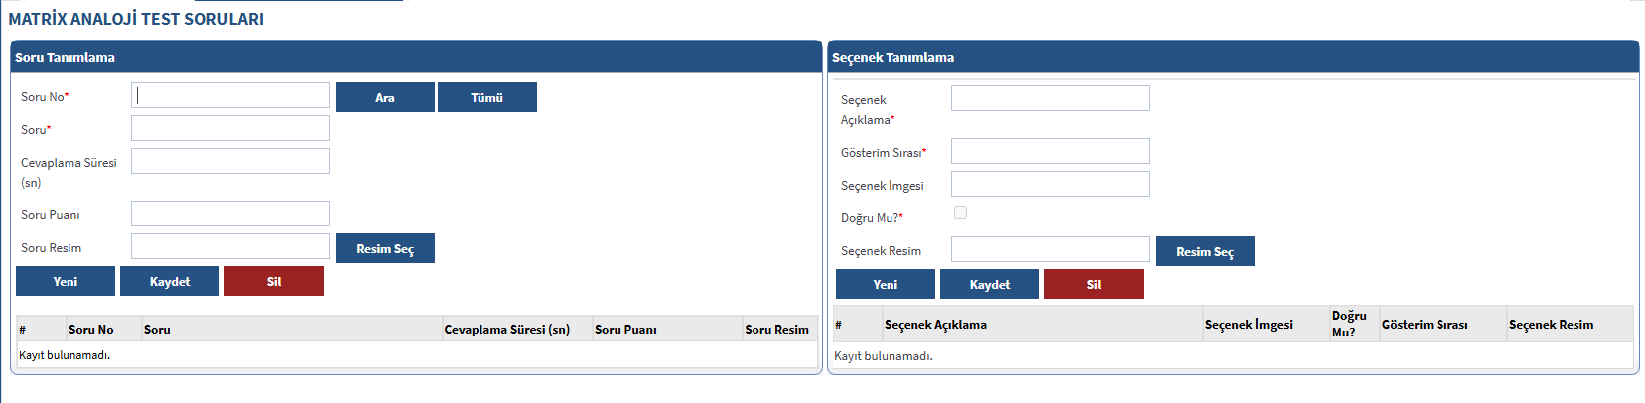Toggle the Doğru Mu? checkbox
The image size is (1645, 403).
tap(960, 213)
